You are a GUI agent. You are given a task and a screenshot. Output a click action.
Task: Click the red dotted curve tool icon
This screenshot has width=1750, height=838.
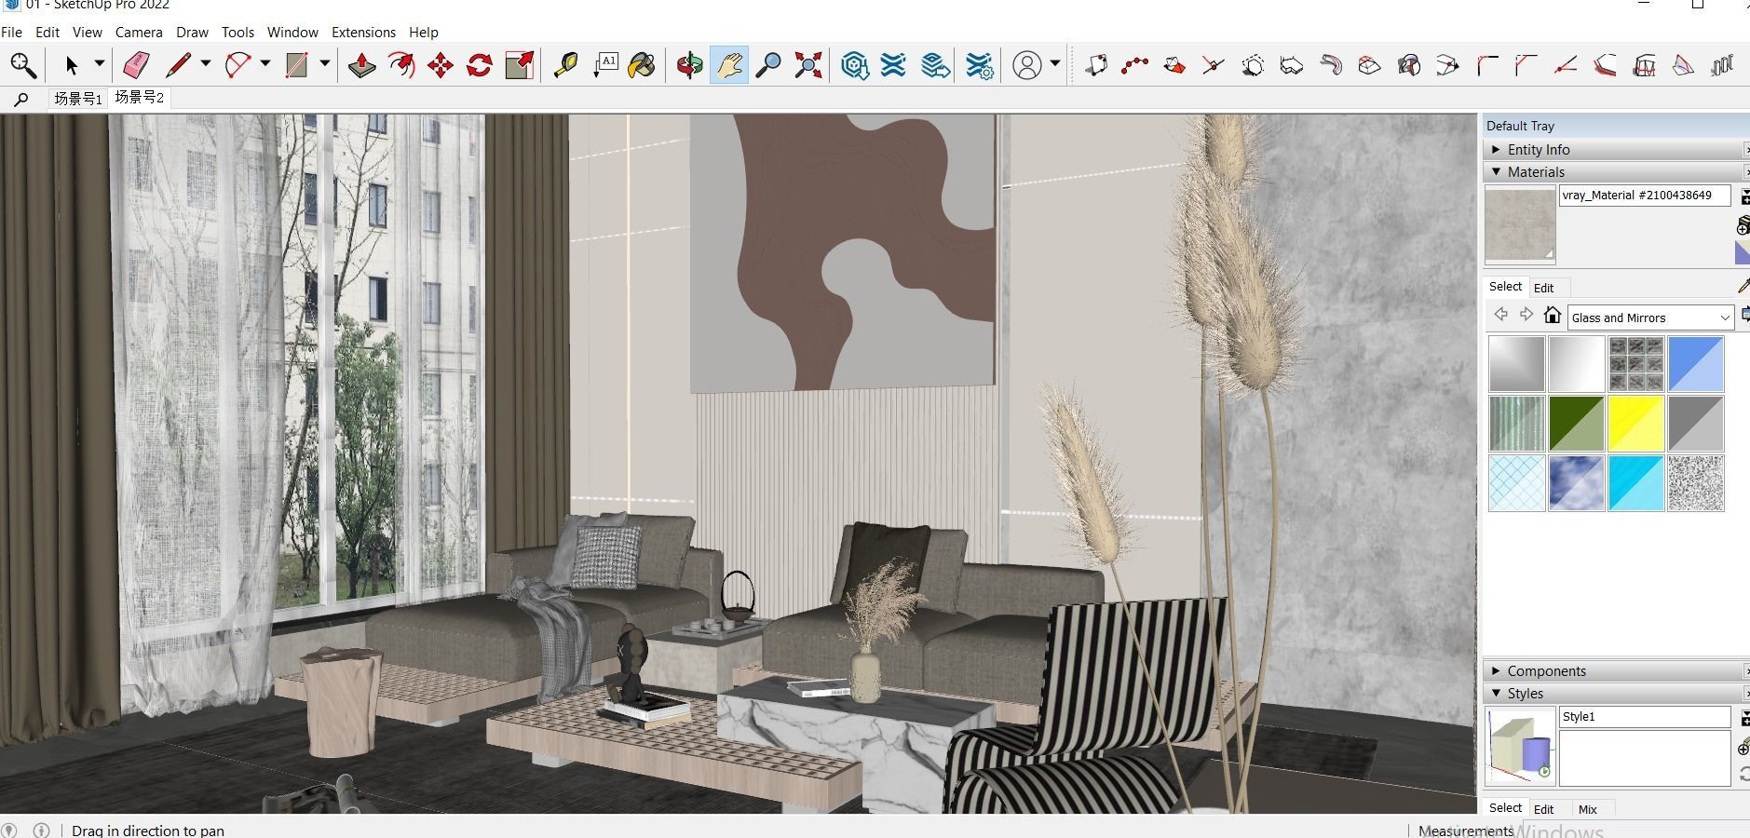coord(1134,65)
